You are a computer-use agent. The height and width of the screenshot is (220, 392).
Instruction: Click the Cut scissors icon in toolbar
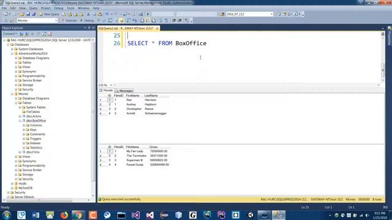(88, 14)
